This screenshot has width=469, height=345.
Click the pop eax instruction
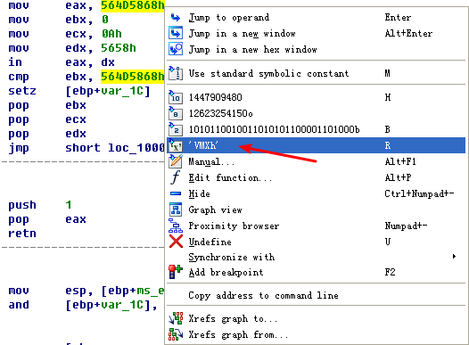click(x=47, y=219)
